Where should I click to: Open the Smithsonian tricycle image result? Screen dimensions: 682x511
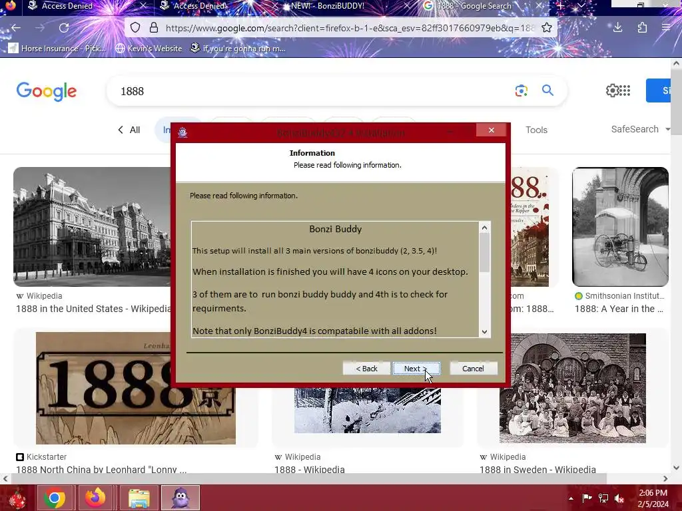click(x=620, y=227)
